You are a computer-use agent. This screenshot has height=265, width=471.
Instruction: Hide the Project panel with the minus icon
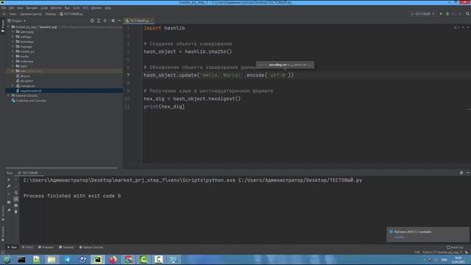click(x=119, y=21)
